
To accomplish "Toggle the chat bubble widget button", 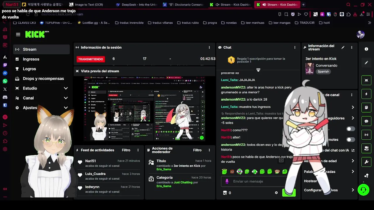I will [366, 121].
